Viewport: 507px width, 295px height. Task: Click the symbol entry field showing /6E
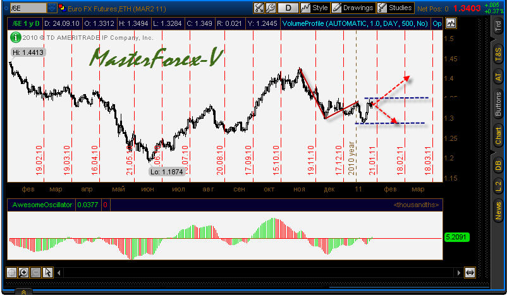[x=28, y=8]
